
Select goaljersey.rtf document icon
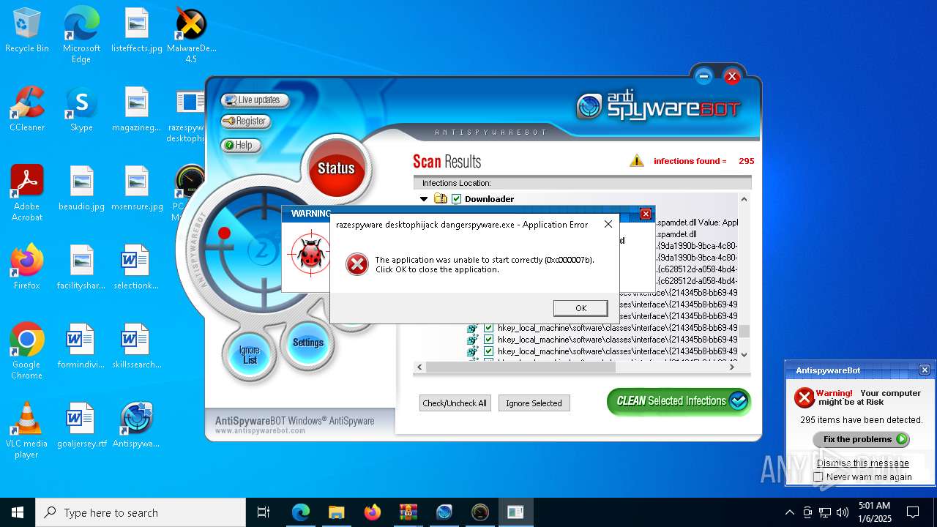tap(81, 425)
